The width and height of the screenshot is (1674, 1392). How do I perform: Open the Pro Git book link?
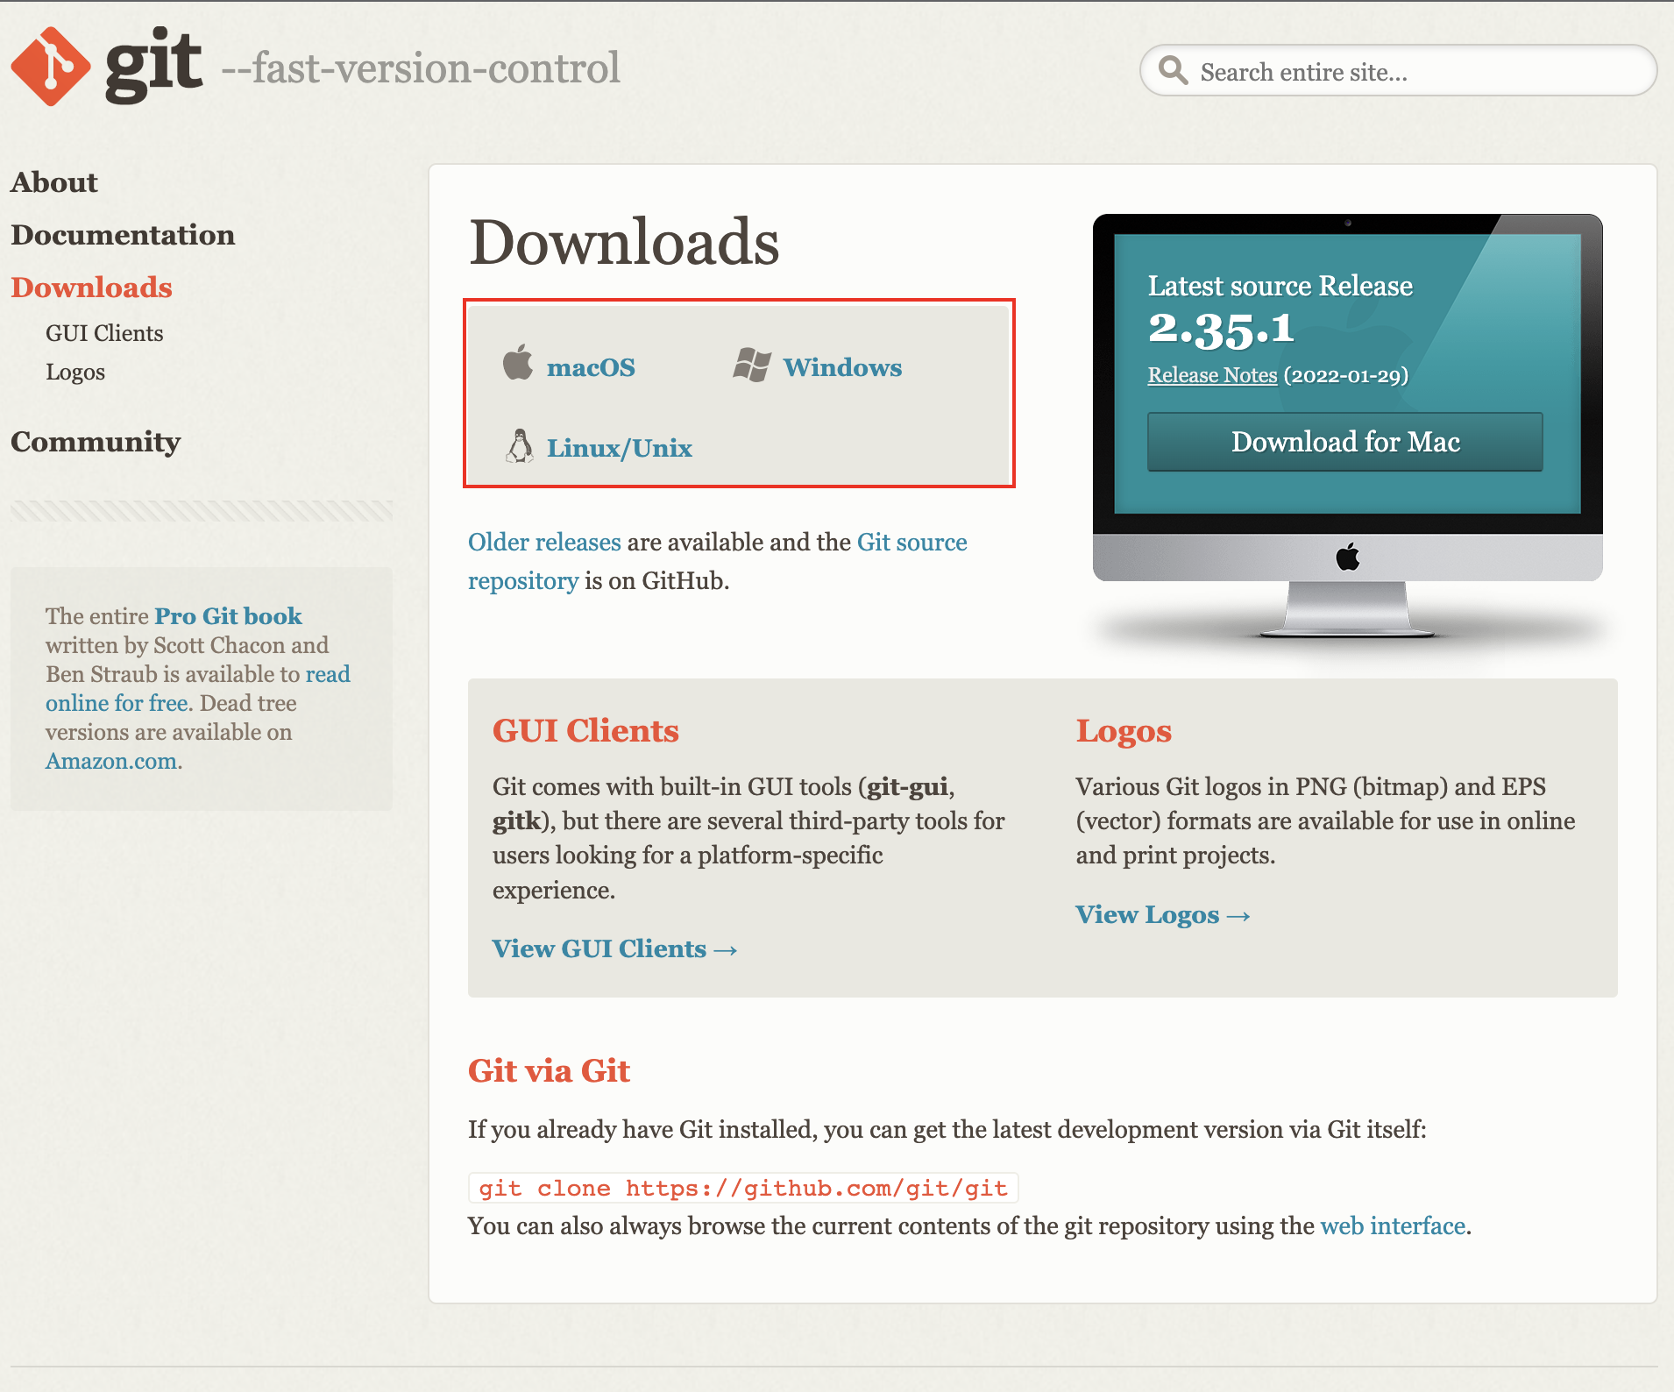[x=228, y=616]
